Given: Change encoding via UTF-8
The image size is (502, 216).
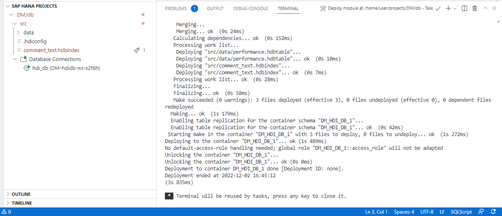Looking at the screenshot, I should point(427,212).
